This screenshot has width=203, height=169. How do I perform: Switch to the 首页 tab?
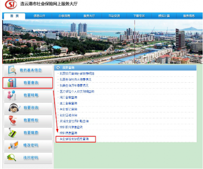[14, 16]
